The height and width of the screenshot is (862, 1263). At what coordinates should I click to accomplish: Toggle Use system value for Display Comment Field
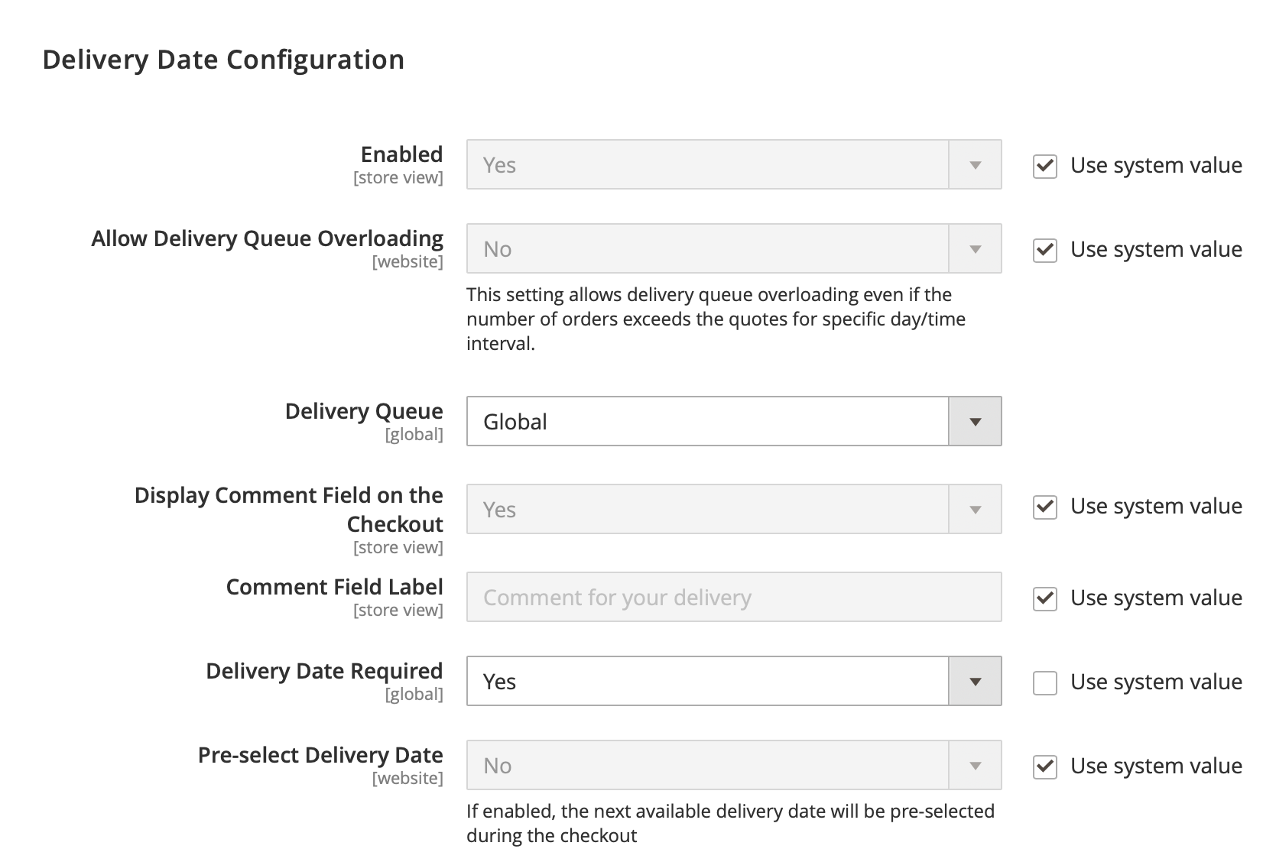tap(1044, 507)
